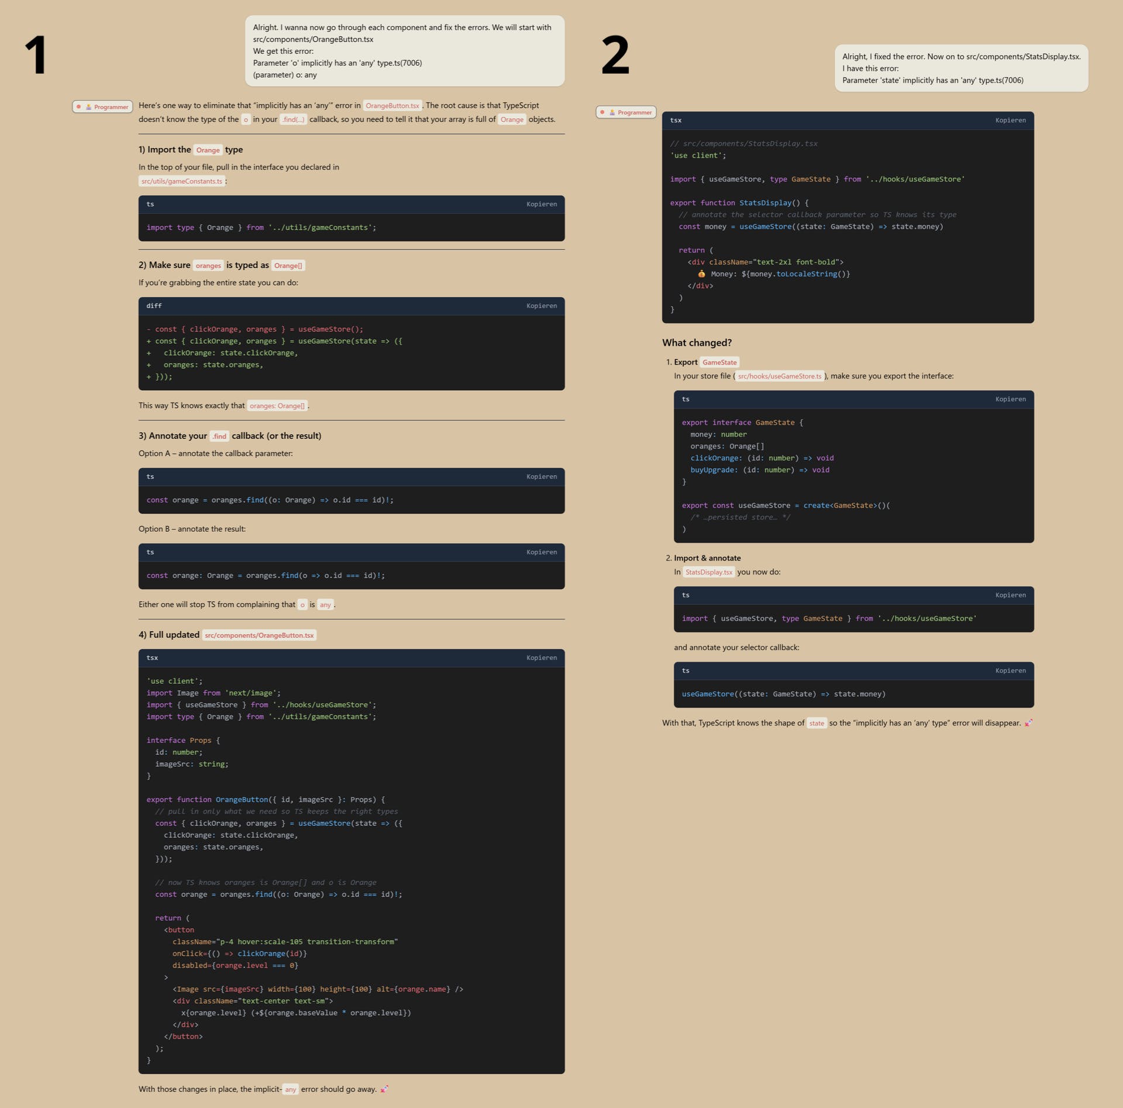Click the src/hooks/useGameStore.ts inline code tag
This screenshot has width=1123, height=1108.
pos(779,376)
